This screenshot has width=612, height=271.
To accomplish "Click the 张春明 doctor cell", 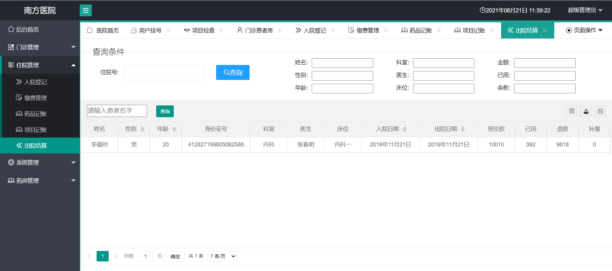I will 306,145.
